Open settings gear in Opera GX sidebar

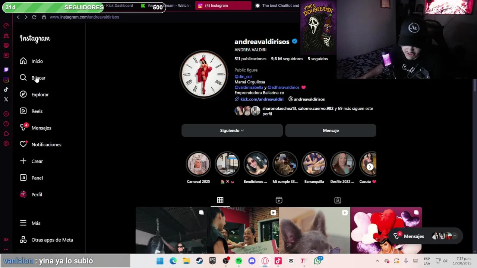point(6,144)
